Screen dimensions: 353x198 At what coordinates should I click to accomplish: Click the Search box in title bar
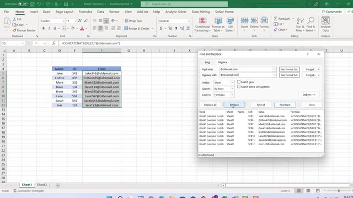[x=184, y=4]
